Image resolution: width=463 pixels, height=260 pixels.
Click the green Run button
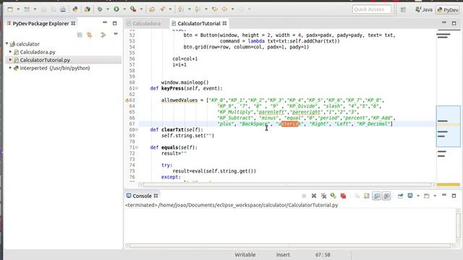point(116,9)
